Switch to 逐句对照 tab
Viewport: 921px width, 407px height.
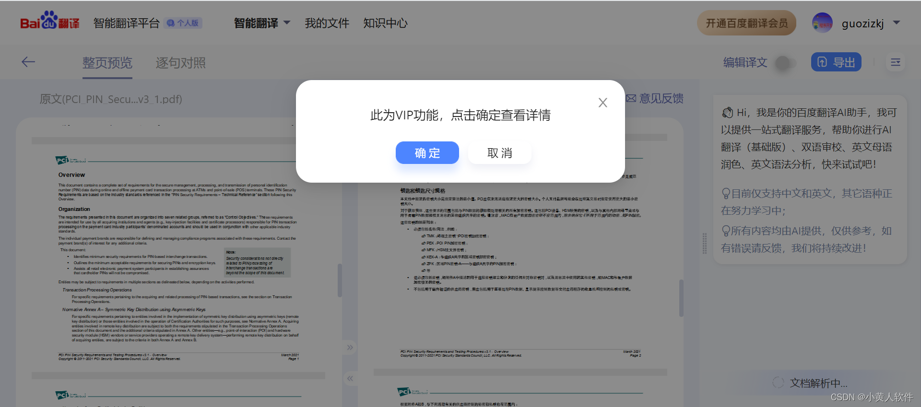(x=180, y=63)
